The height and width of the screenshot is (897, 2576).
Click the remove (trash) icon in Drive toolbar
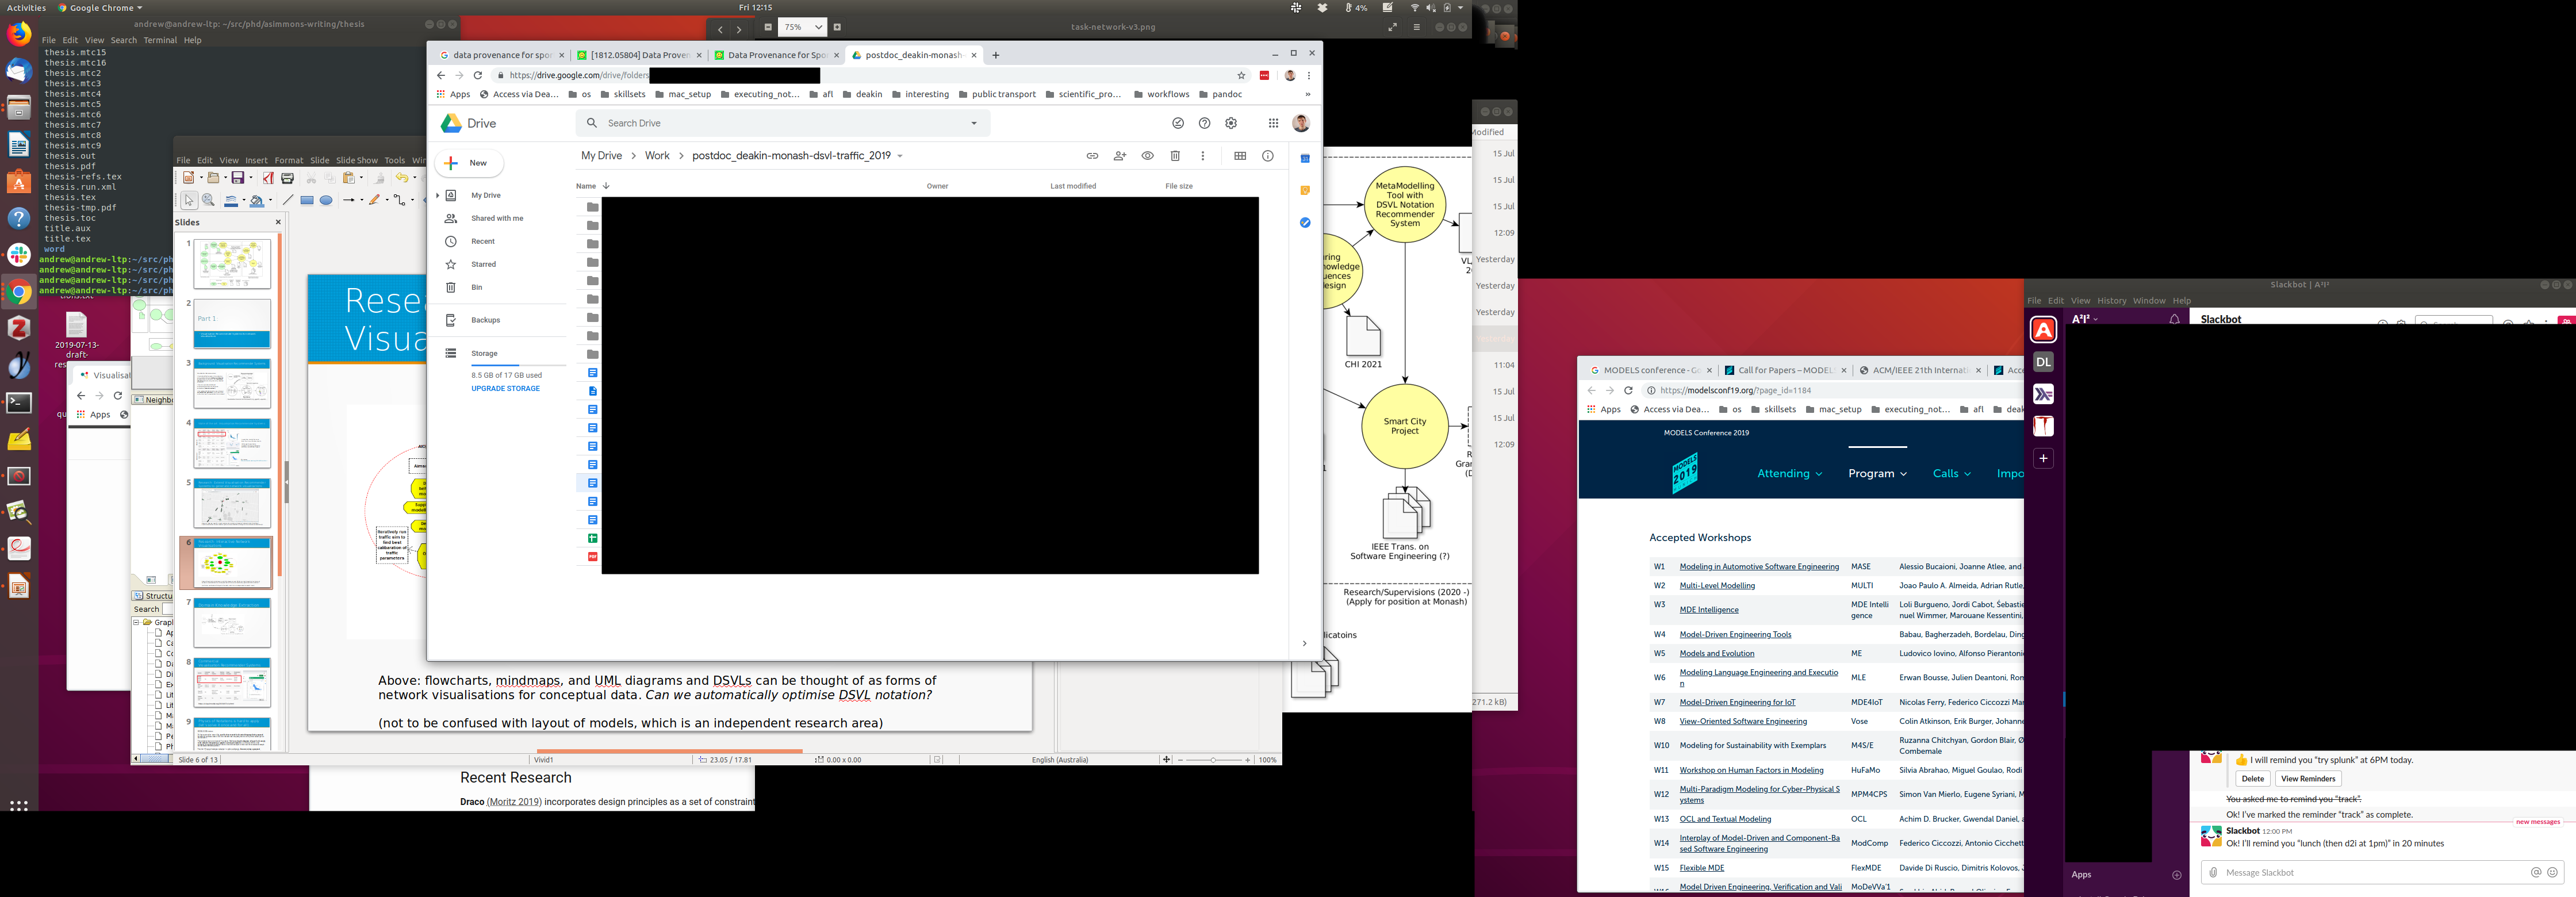(x=1175, y=156)
